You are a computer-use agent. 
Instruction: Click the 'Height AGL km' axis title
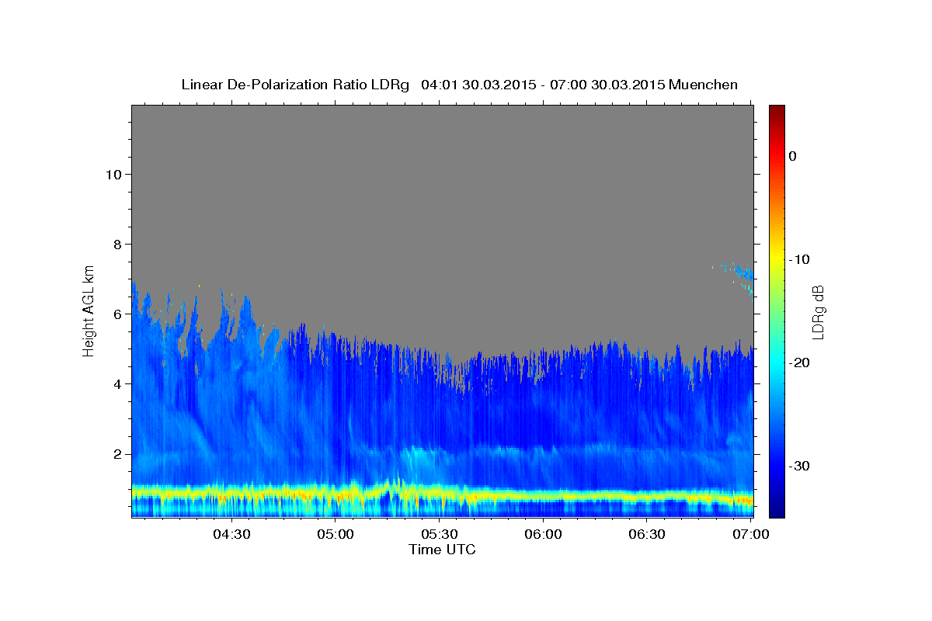pyautogui.click(x=89, y=310)
